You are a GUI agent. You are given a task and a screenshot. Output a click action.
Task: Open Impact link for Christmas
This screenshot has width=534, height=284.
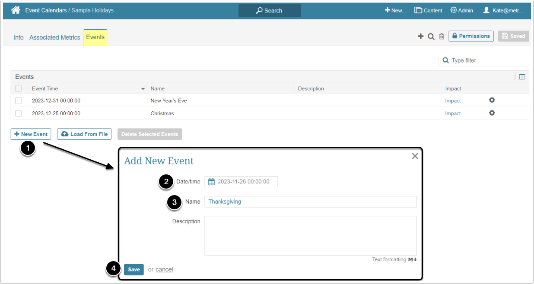[453, 114]
